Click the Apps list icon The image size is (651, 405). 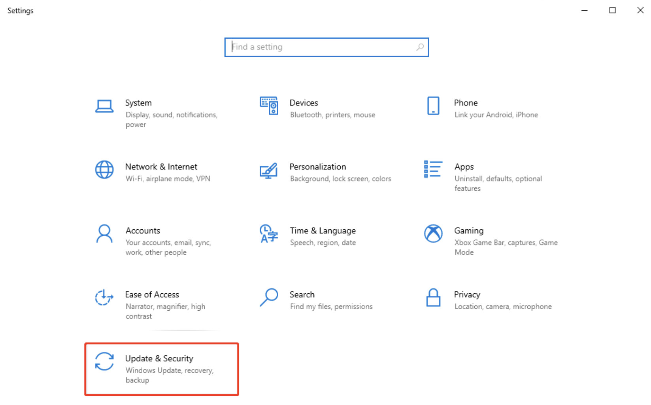coord(433,169)
